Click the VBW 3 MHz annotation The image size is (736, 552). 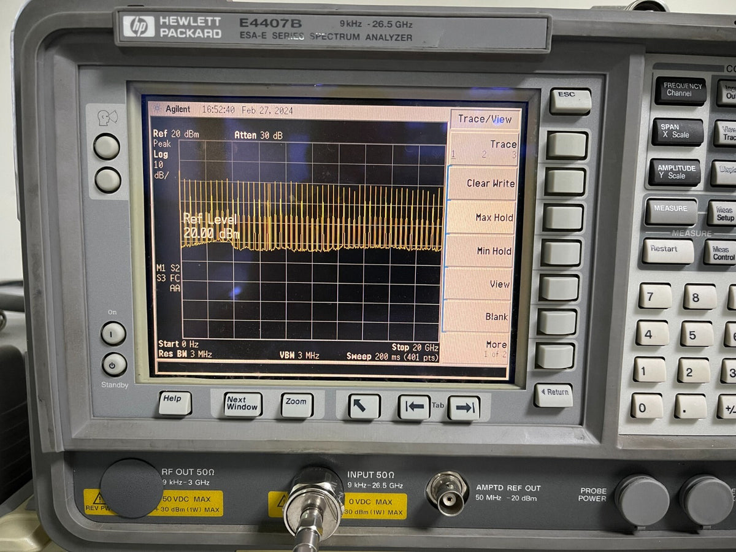[x=299, y=356]
